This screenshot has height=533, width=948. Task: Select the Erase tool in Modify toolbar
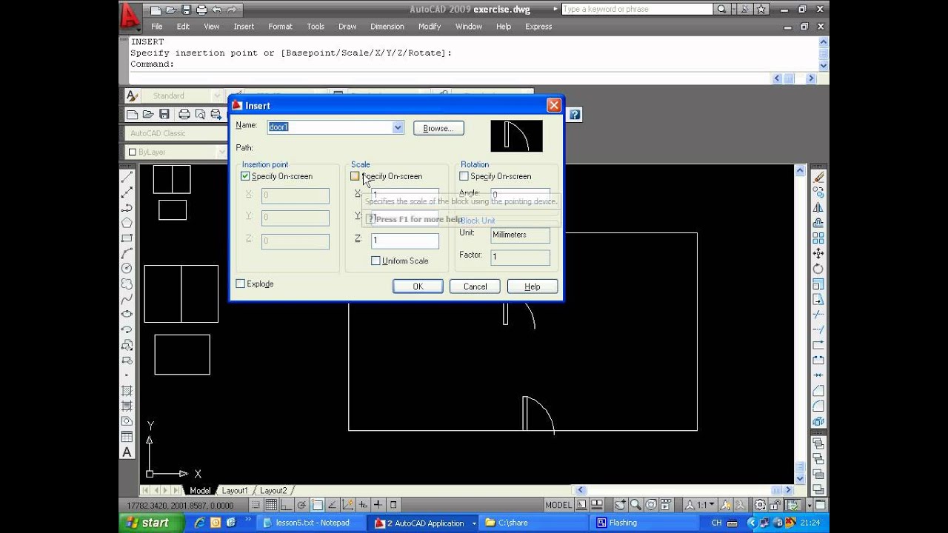click(818, 177)
